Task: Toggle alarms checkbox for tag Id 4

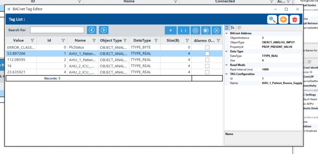Action: (207, 72)
